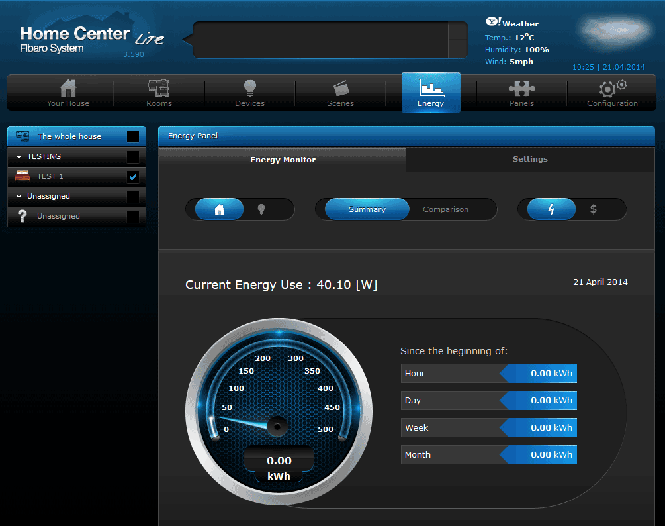Tick the Unassigned device checkbox

pos(133,217)
